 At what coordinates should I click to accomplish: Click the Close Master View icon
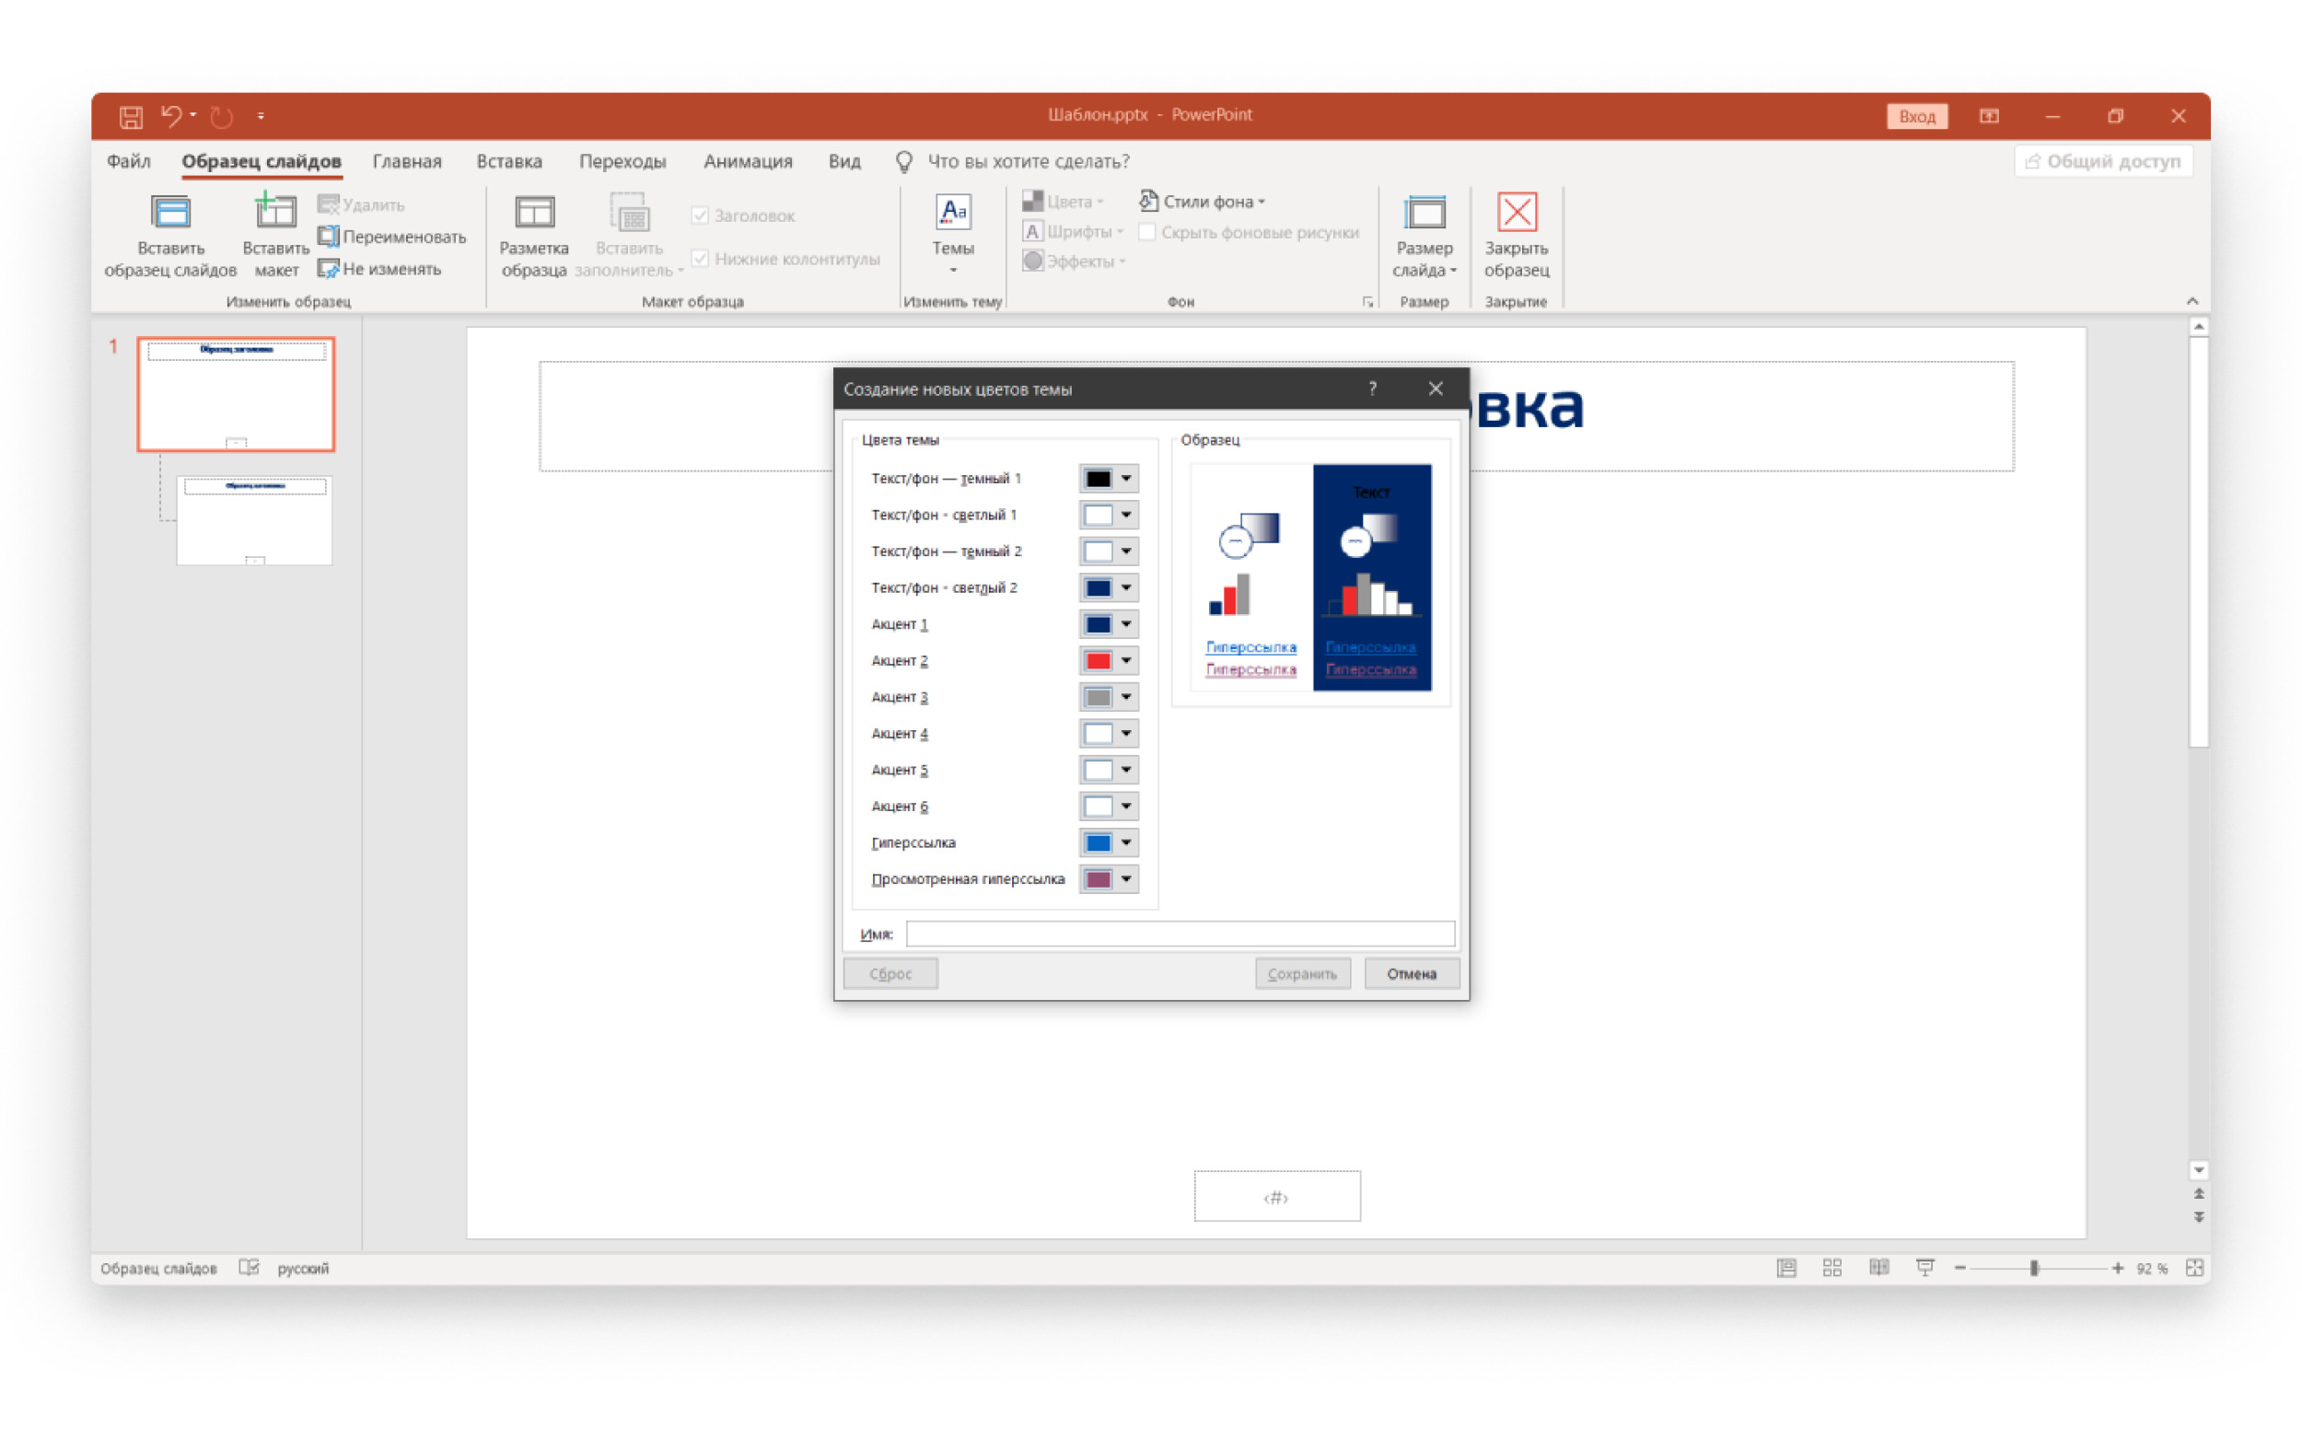pyautogui.click(x=1516, y=214)
